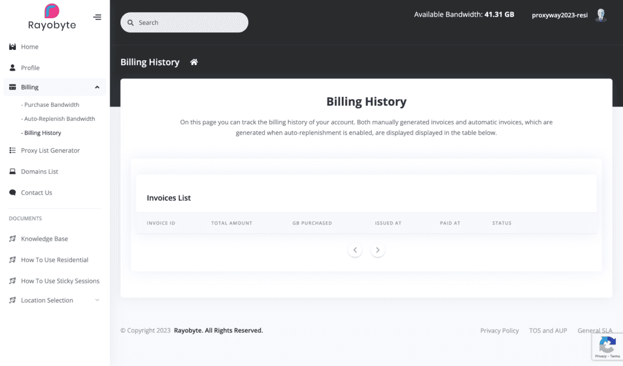Click the TOS and AUP link

click(548, 330)
